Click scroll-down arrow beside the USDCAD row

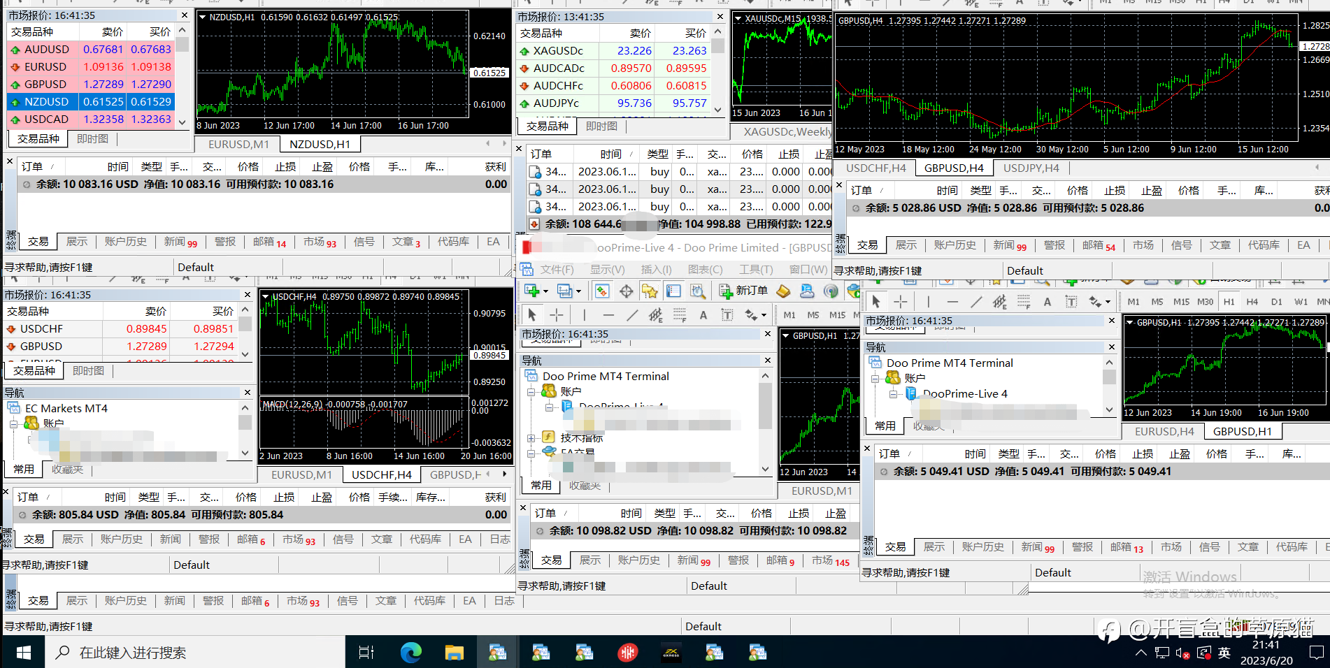(183, 122)
